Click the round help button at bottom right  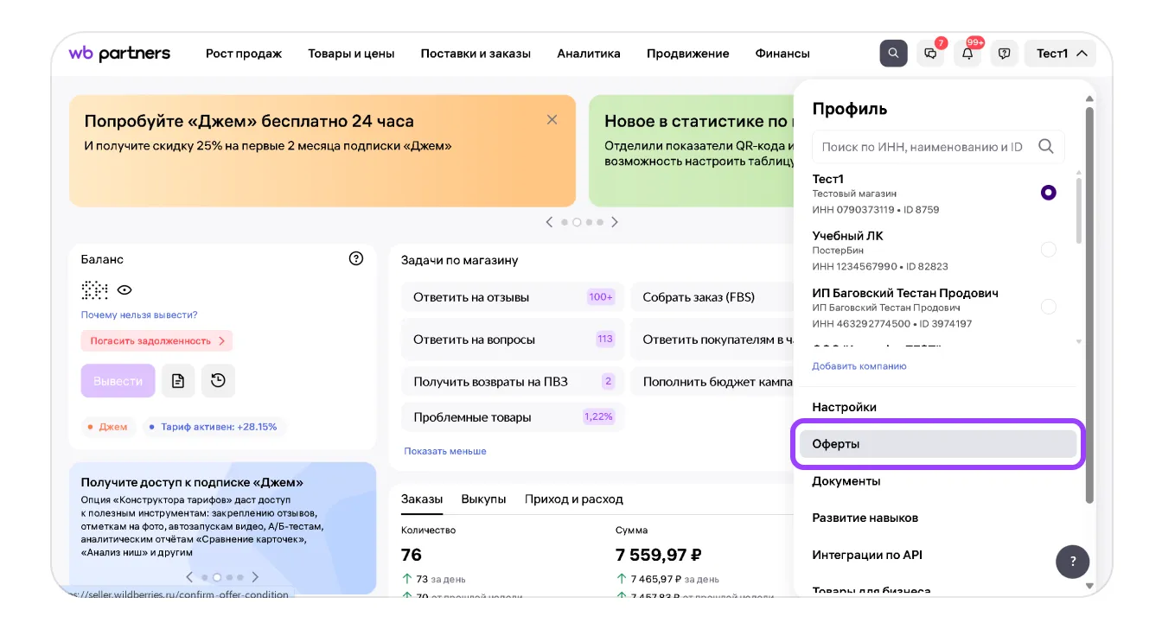click(x=1072, y=562)
